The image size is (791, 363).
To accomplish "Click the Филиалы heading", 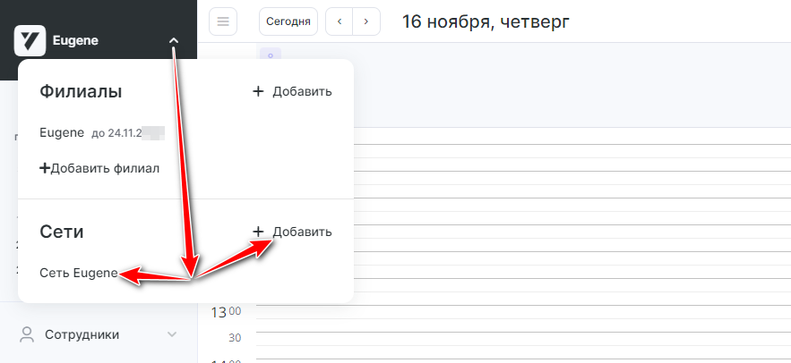I will click(x=81, y=91).
